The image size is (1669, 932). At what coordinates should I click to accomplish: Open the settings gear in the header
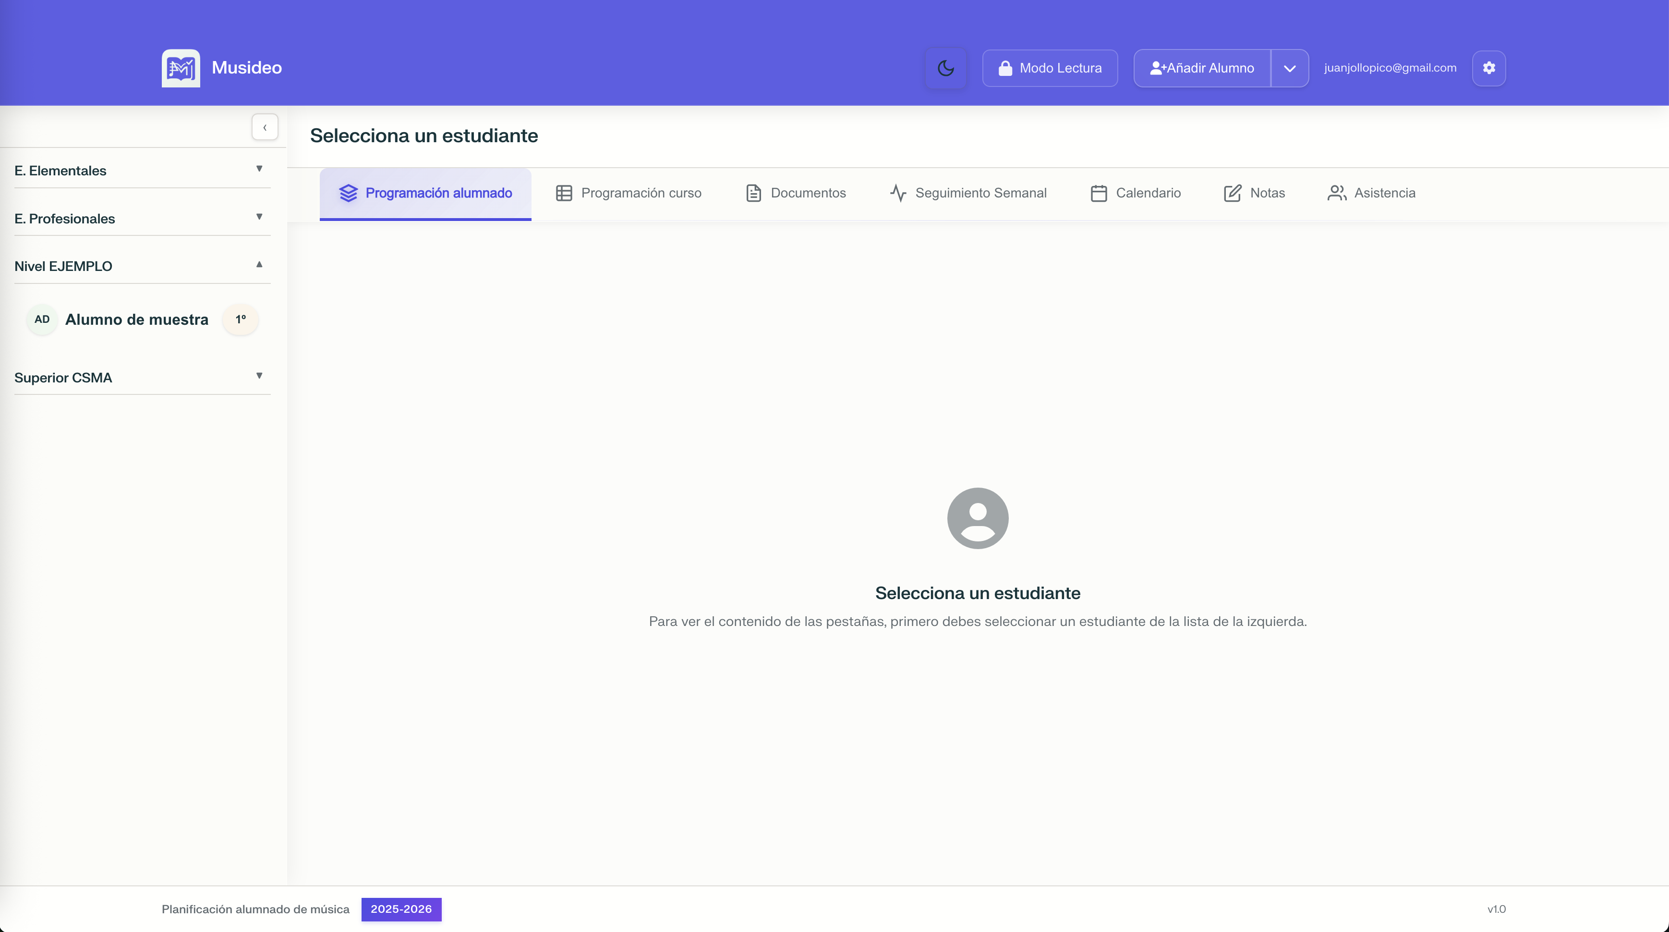click(x=1489, y=67)
